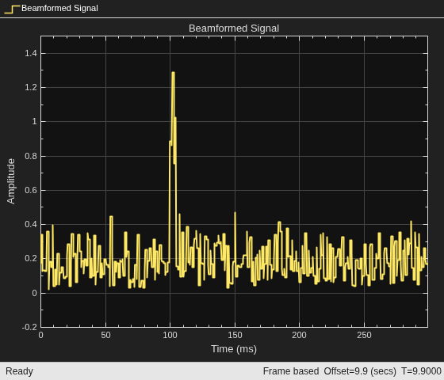Click the Ready status text
Screen dimensions: 444x380
19,371
